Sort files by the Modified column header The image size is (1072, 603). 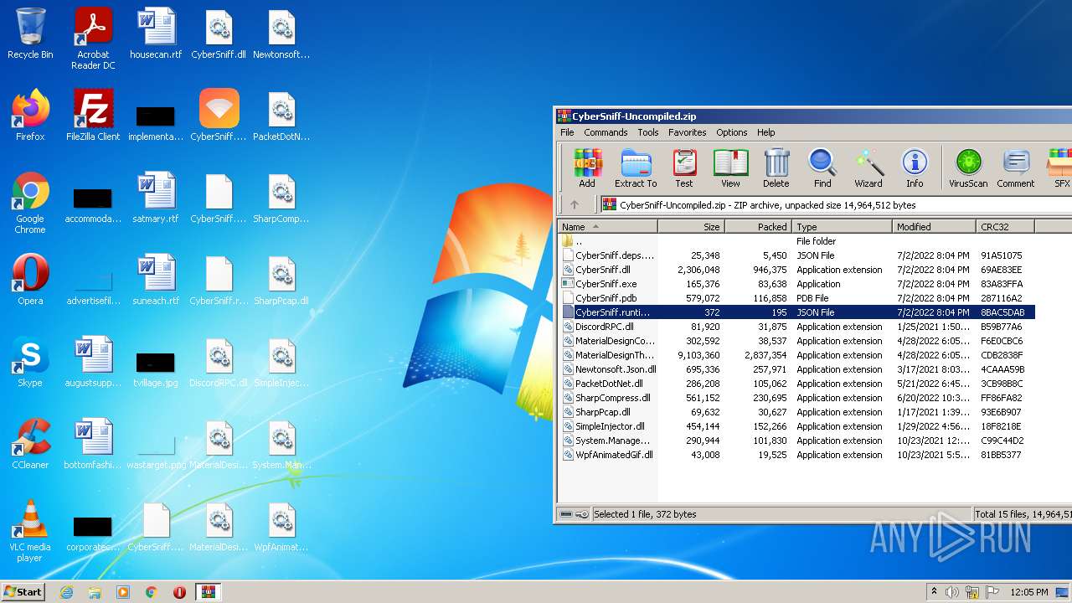coord(934,226)
